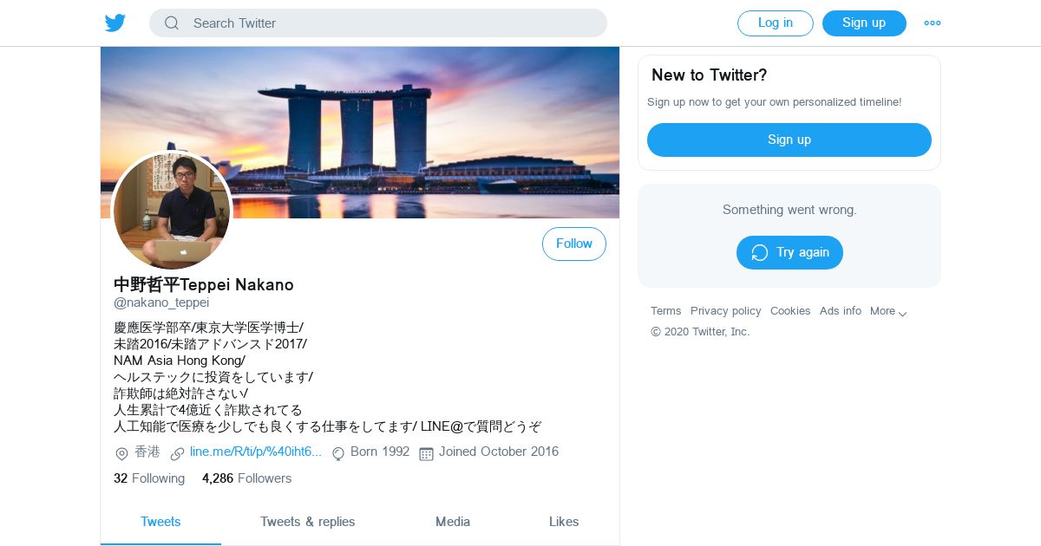Click the link chain icon

tap(177, 453)
